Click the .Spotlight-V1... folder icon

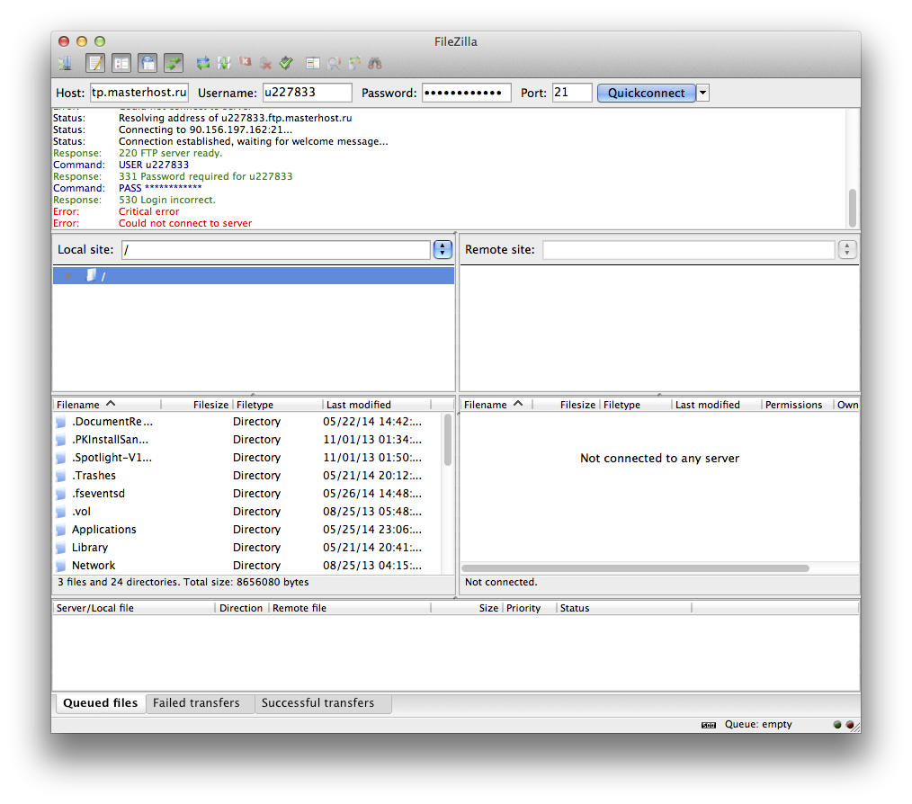pos(60,458)
